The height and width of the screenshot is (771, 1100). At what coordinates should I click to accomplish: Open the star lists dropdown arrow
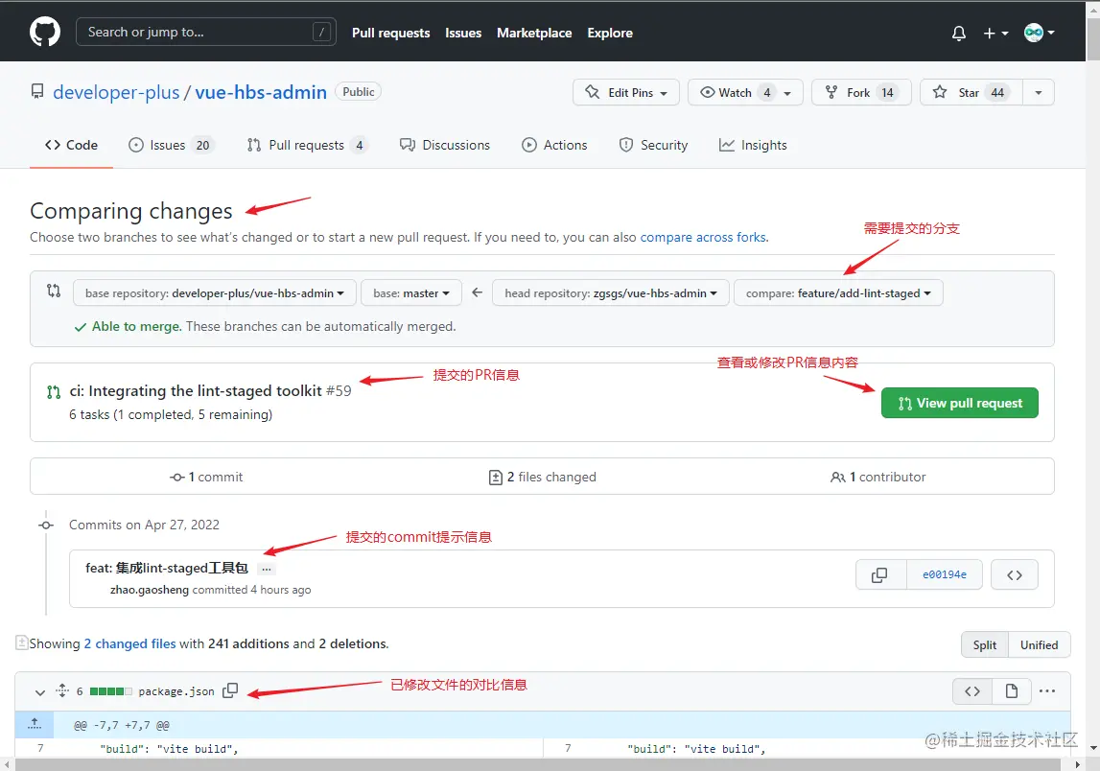coord(1039,93)
